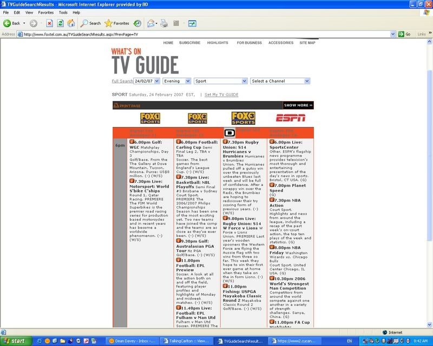This screenshot has height=346, width=433.
Task: Open the Help menu
Action: pyautogui.click(x=76, y=12)
